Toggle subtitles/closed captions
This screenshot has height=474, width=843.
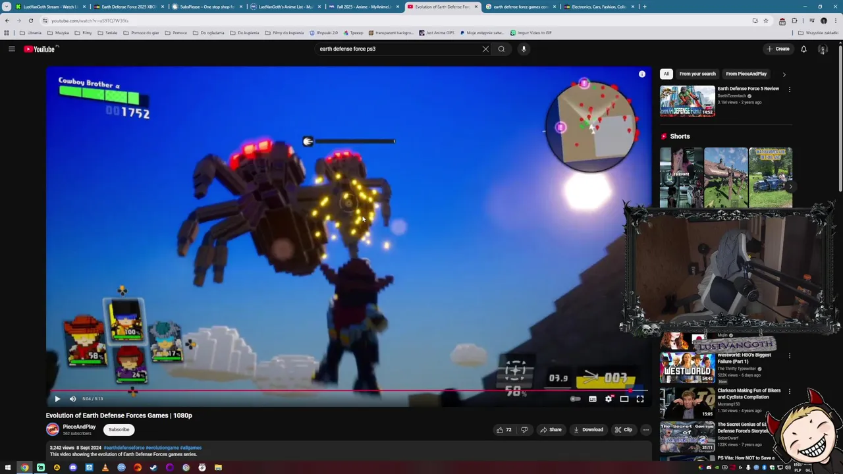click(x=592, y=399)
